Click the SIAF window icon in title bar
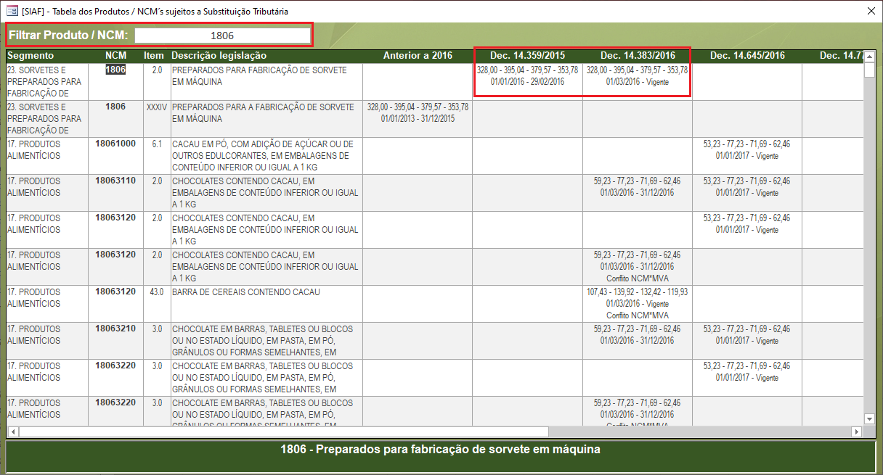 [12, 11]
